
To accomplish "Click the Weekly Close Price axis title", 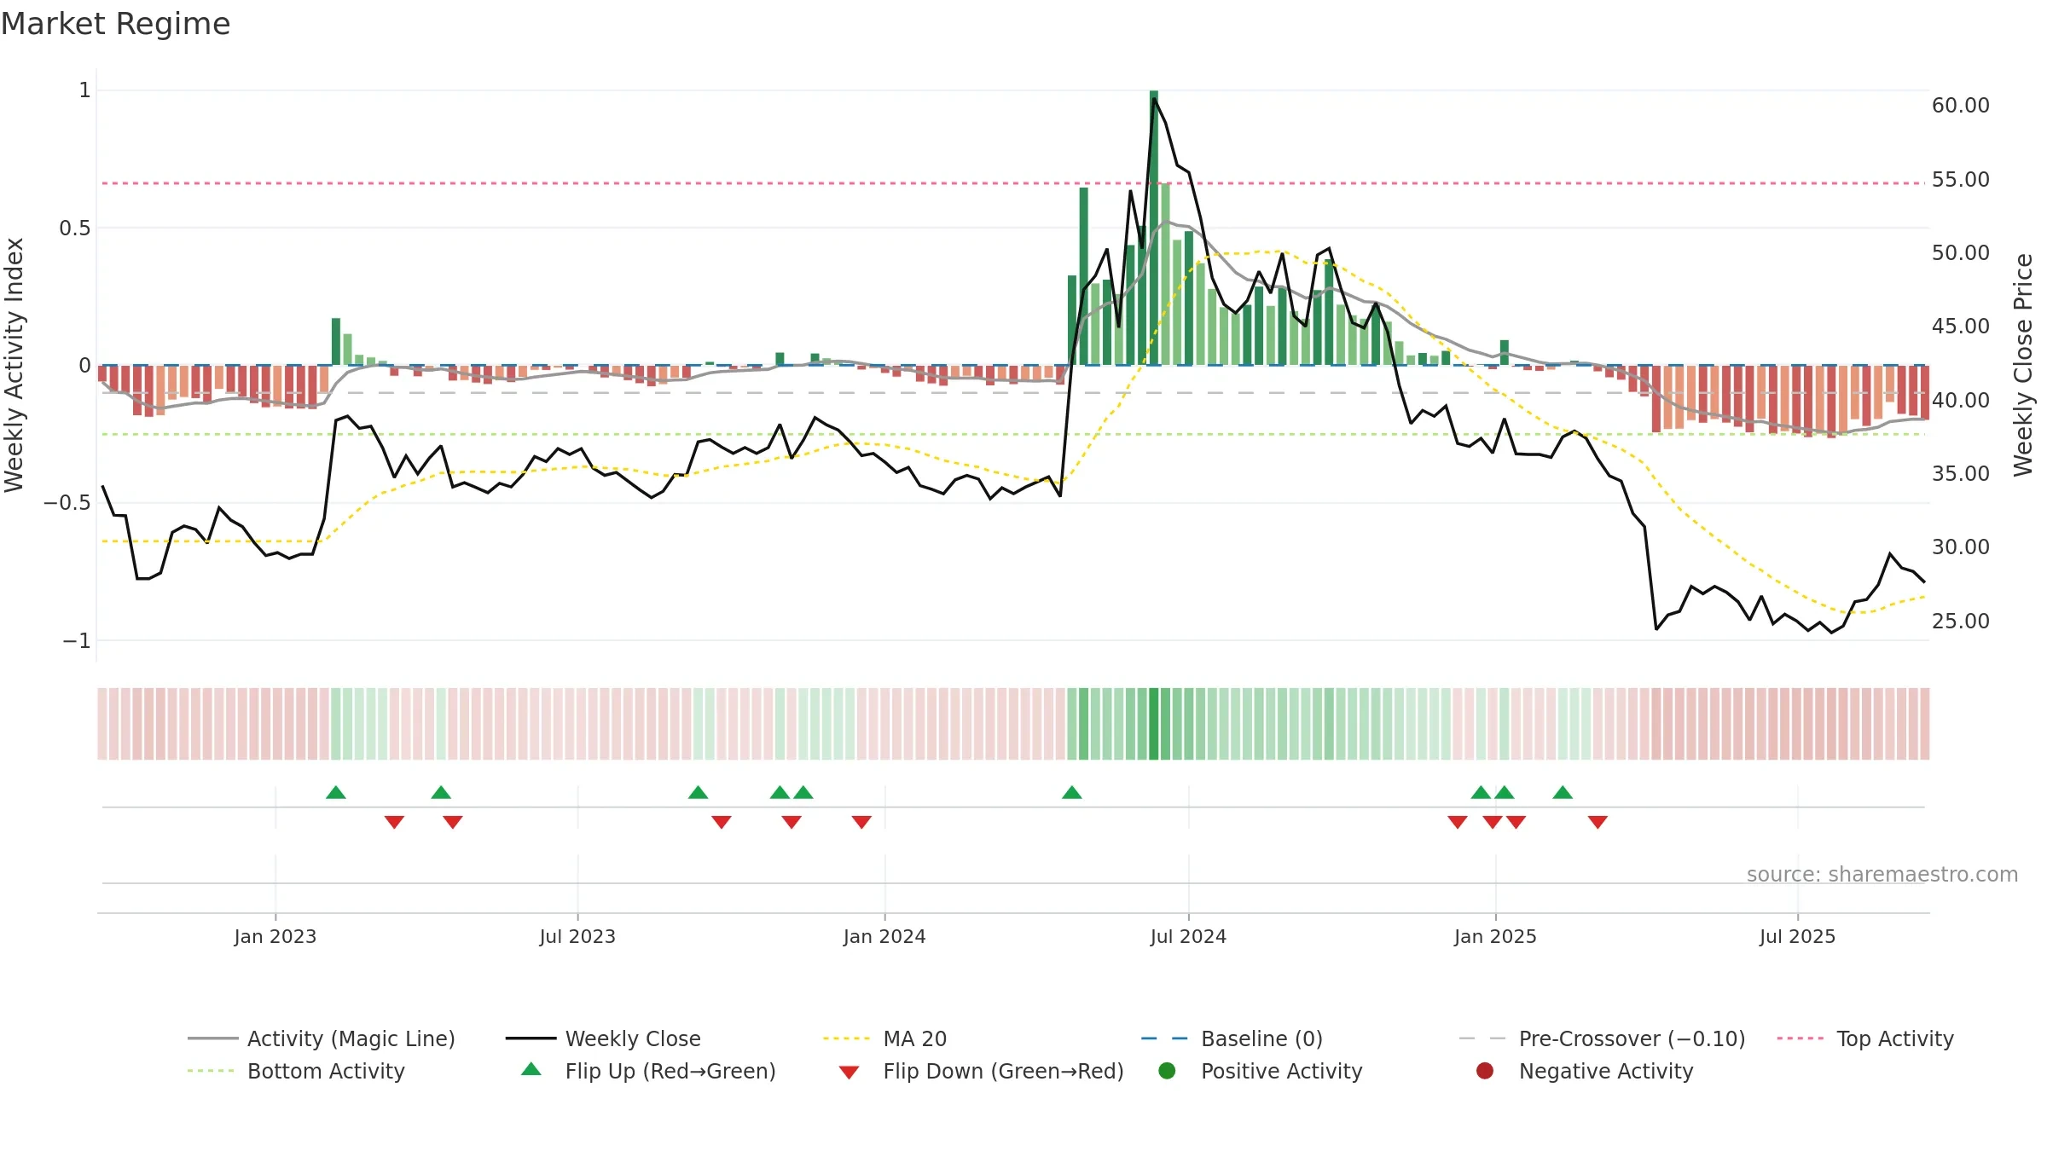I will (2023, 365).
